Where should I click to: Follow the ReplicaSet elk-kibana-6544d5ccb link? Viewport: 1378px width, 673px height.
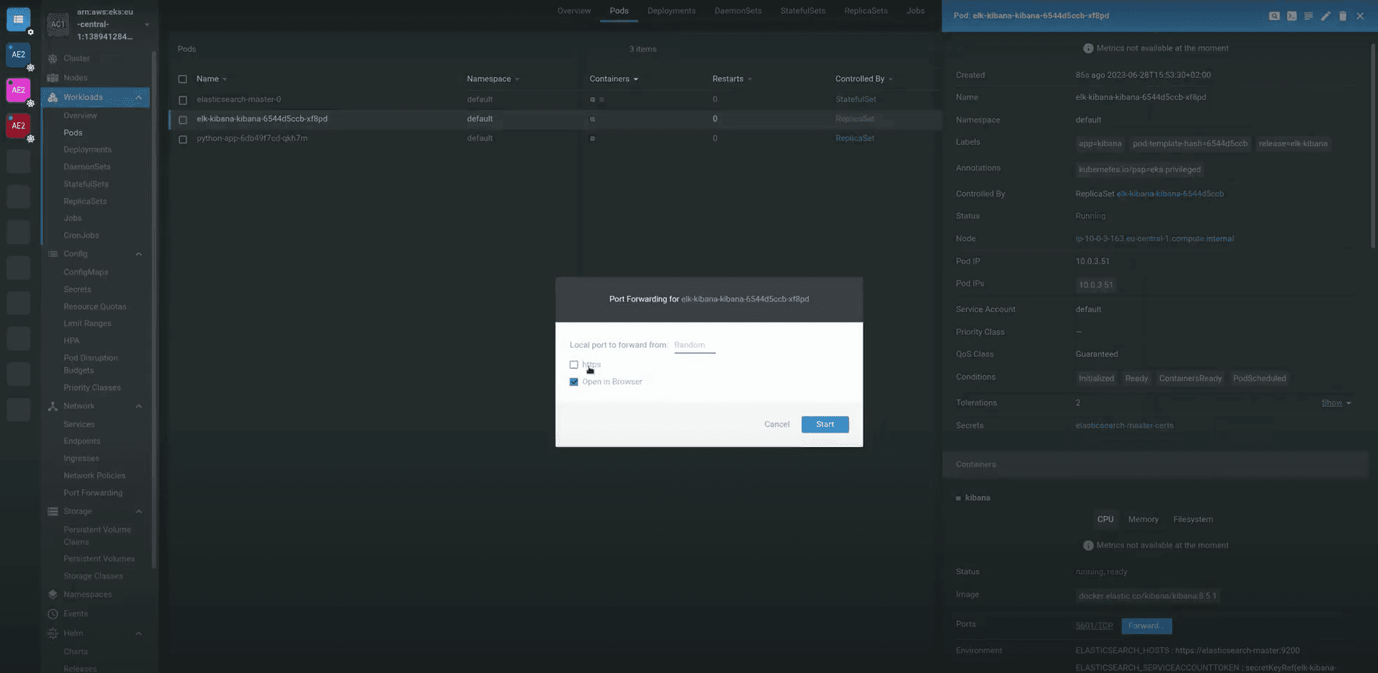pos(1170,193)
